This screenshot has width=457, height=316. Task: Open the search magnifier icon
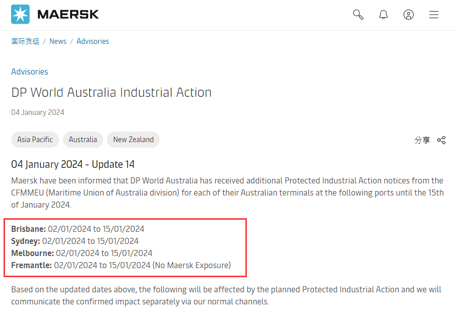358,15
